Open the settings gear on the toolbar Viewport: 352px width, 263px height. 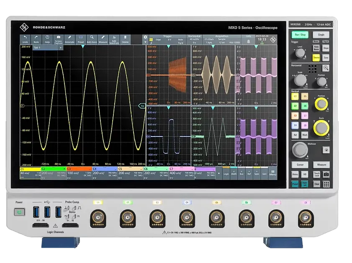click(145, 37)
